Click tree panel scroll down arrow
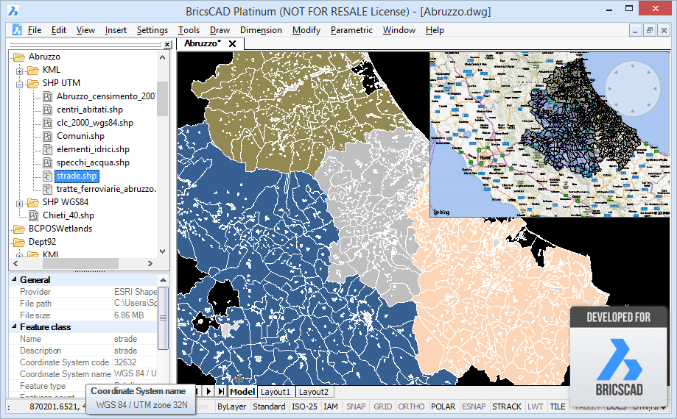This screenshot has width=677, height=419. 162,251
